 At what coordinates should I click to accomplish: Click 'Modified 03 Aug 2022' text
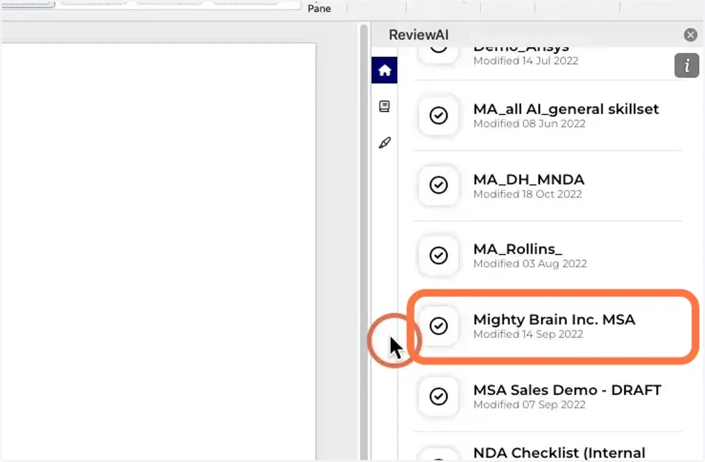tap(530, 264)
